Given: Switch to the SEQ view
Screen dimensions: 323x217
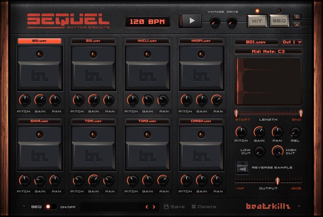Looking at the screenshot, I should tap(279, 21).
